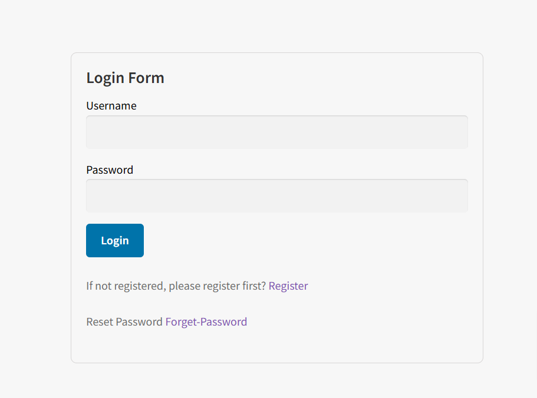
Task: Activate the field below the Username label
Action: (277, 132)
